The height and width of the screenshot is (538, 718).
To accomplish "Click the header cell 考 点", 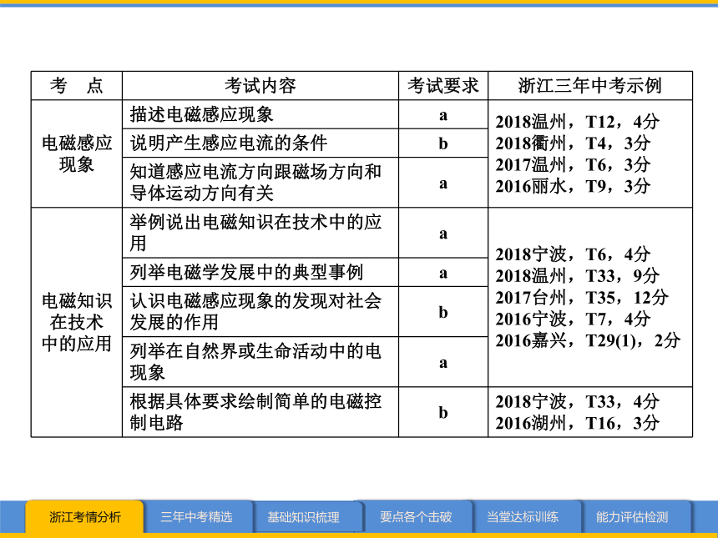I will [x=77, y=86].
